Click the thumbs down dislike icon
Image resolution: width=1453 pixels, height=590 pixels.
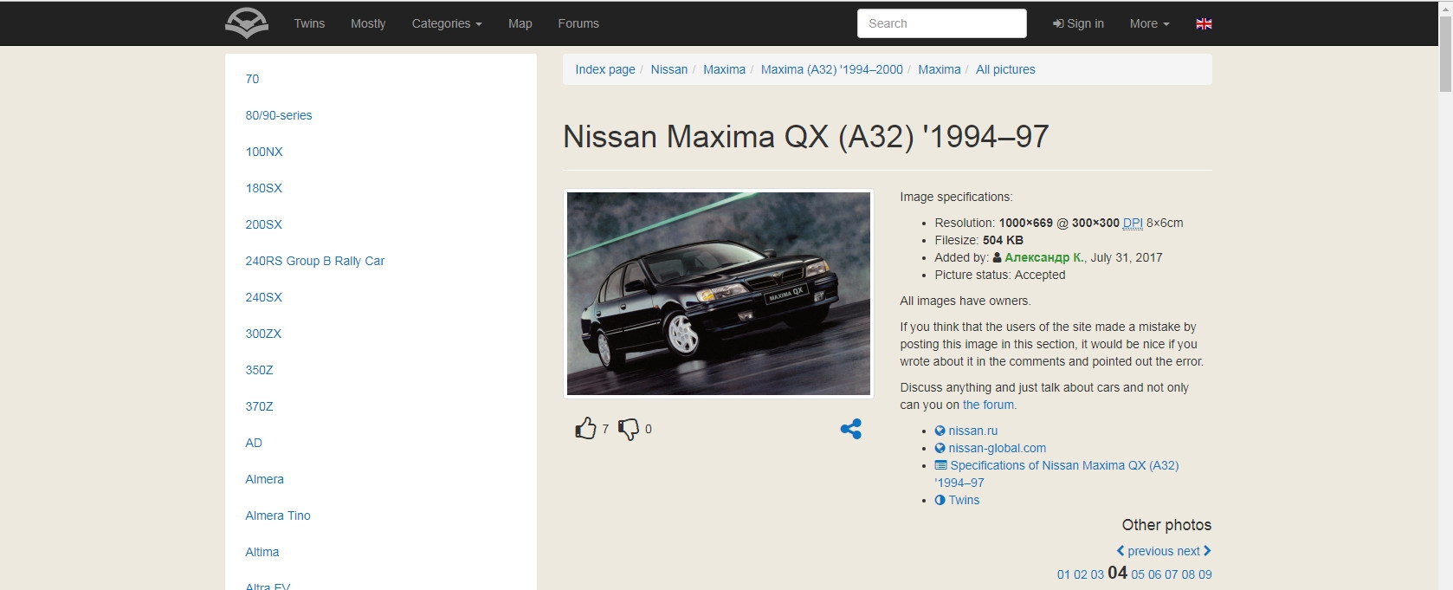[x=629, y=429]
